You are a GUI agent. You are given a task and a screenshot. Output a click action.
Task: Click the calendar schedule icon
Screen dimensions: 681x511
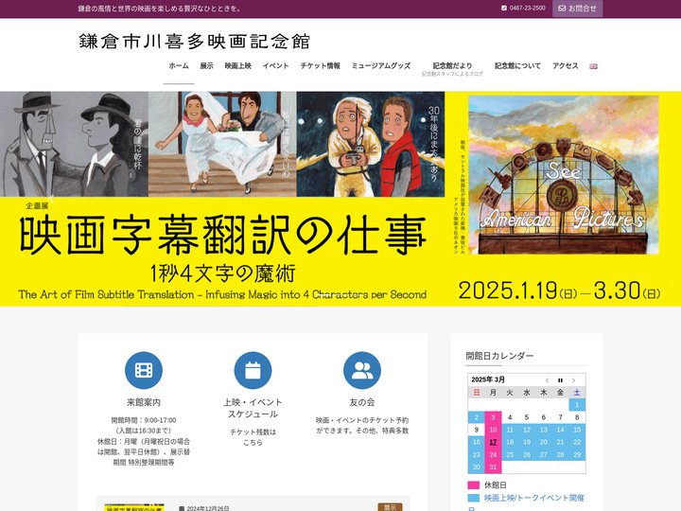tap(253, 370)
